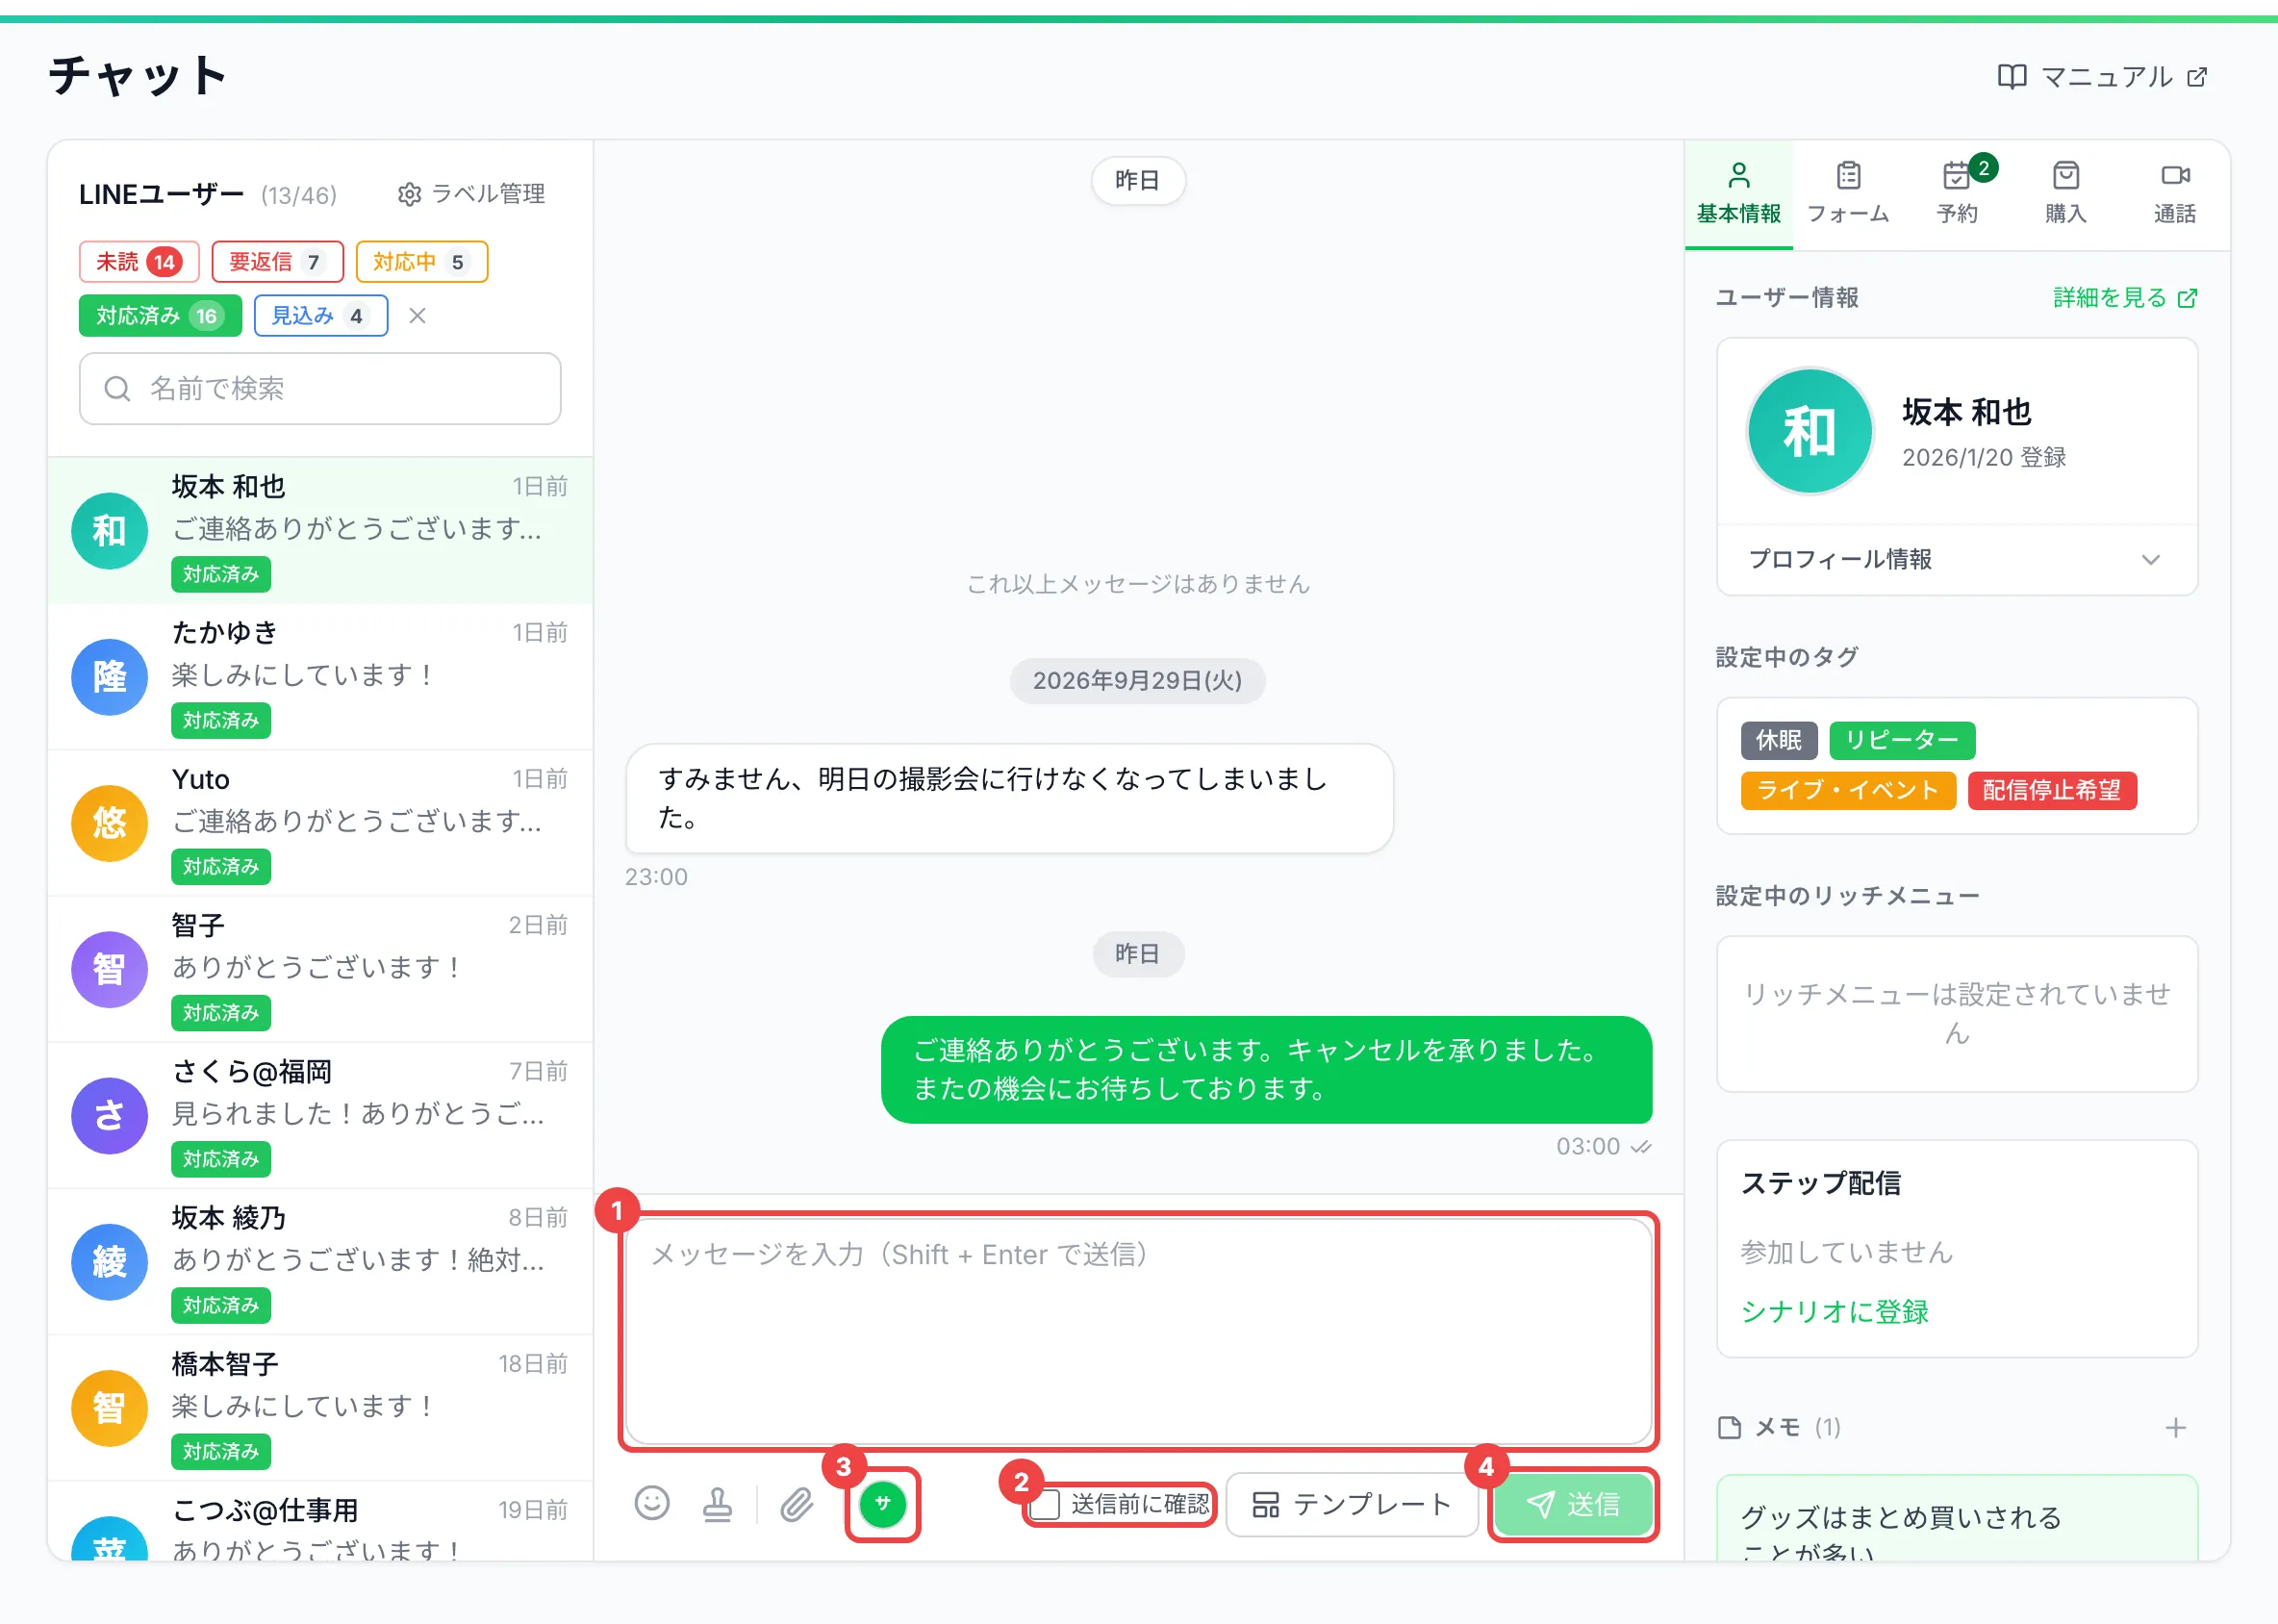The image size is (2278, 1624).
Task: Filter by 要返信 label
Action: click(x=277, y=262)
